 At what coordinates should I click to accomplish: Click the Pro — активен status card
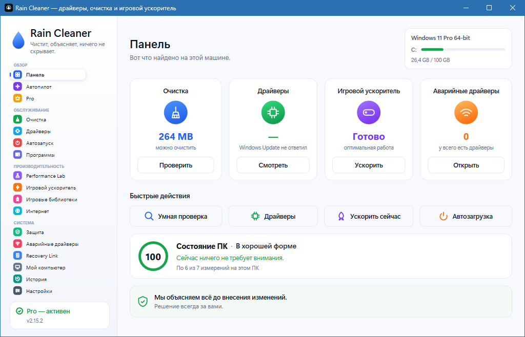pyautogui.click(x=59, y=315)
